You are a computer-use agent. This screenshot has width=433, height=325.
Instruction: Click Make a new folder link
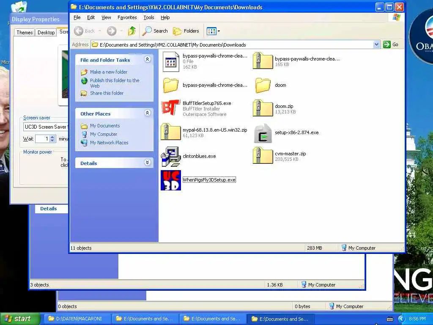(109, 72)
